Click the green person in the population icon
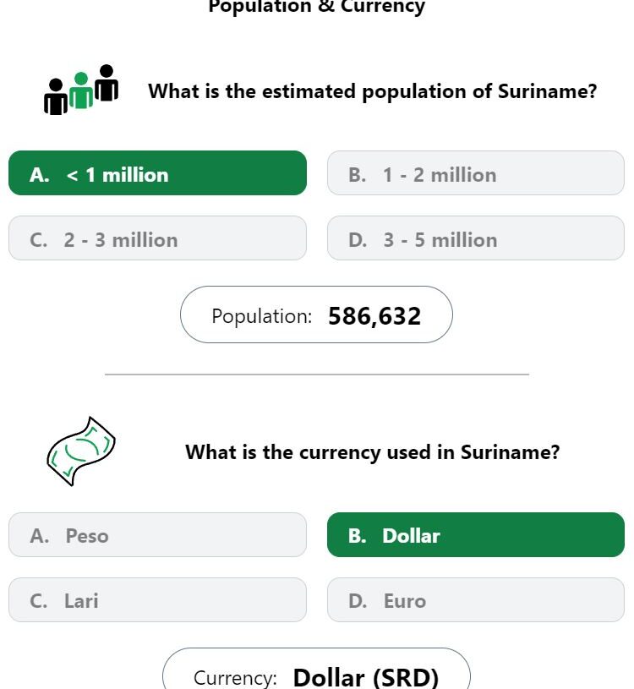 pyautogui.click(x=81, y=90)
